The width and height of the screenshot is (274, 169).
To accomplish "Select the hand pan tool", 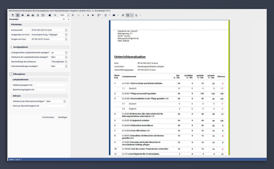I will (x=50, y=15).
